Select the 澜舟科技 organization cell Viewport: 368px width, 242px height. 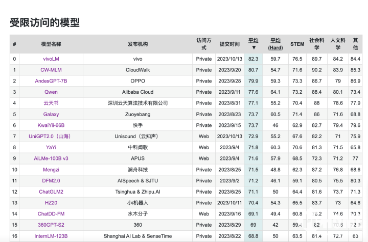[x=138, y=170]
